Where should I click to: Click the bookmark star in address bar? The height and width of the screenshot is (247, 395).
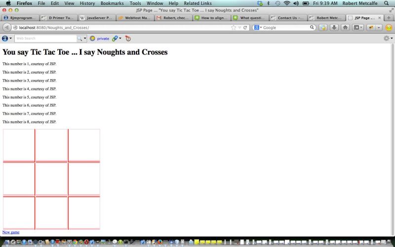pos(234,28)
